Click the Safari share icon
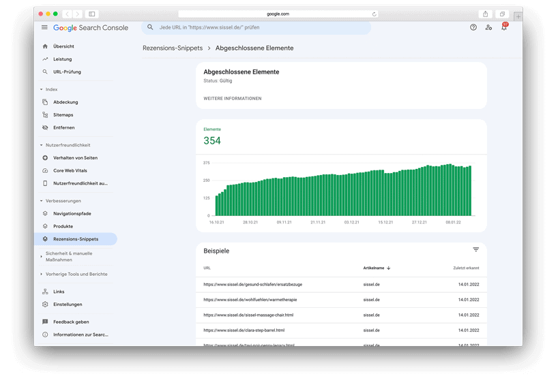 485,14
